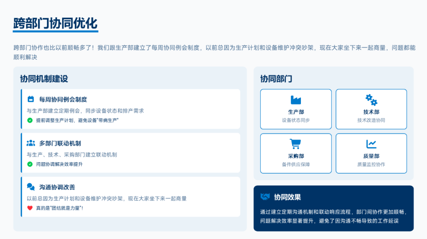Open the 质量部 card label
This screenshot has height=239, width=427.
pyautogui.click(x=371, y=156)
